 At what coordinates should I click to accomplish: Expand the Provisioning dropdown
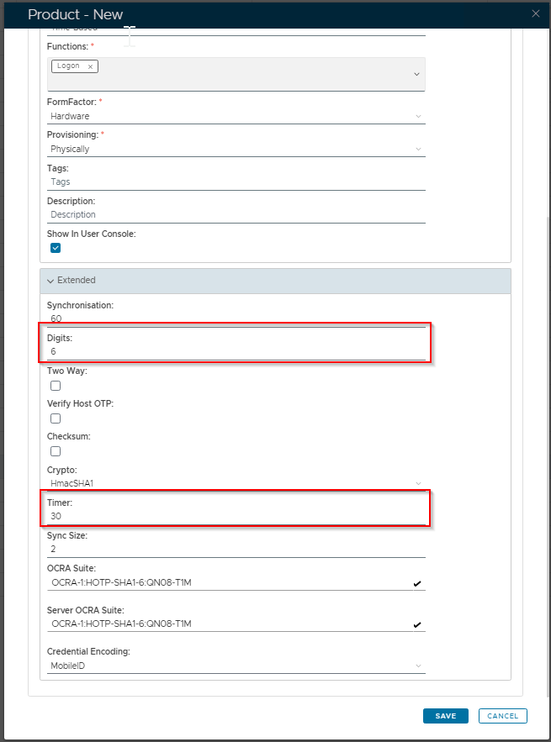click(x=236, y=149)
